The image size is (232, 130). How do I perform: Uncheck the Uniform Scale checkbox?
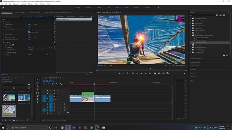point(29,32)
